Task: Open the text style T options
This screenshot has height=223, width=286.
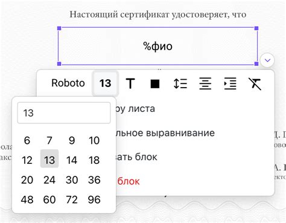Action: coord(130,83)
